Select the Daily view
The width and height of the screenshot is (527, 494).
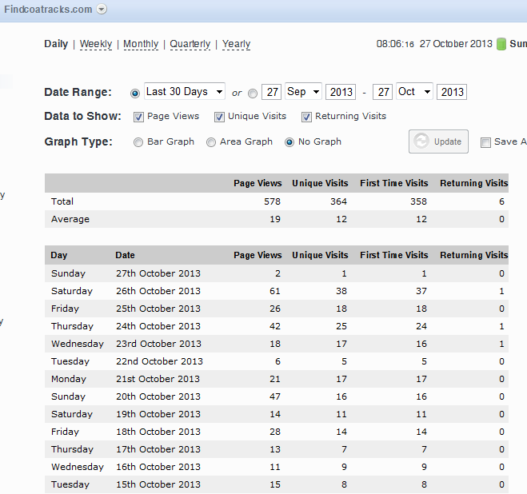point(56,44)
